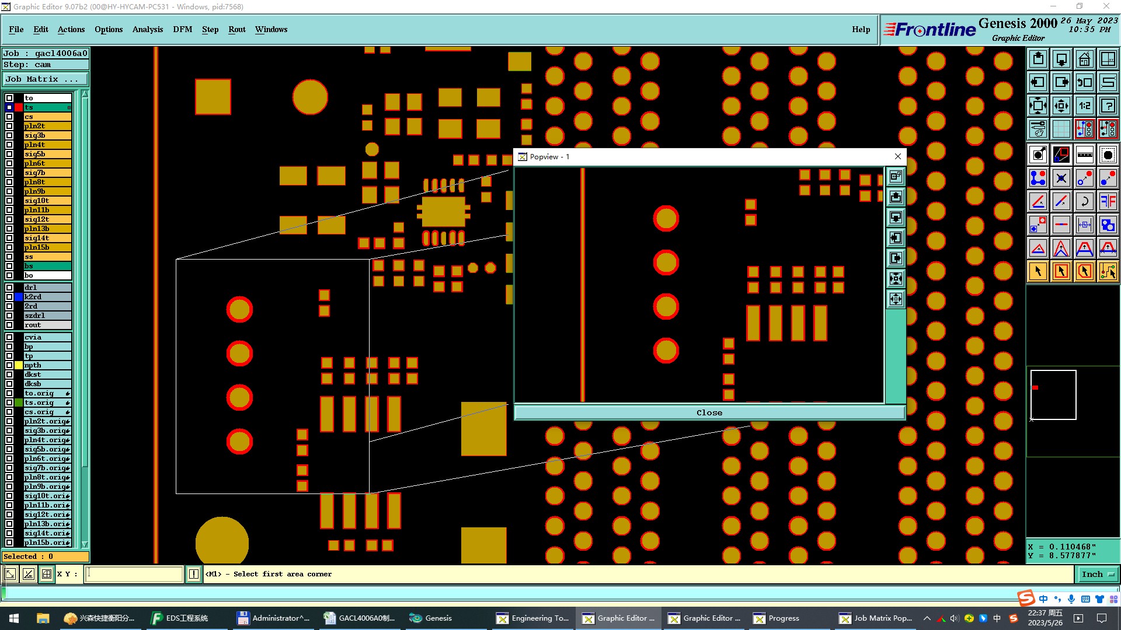The width and height of the screenshot is (1121, 630).
Task: Toggle visibility checkbox for layer ss
Action: tap(9, 257)
